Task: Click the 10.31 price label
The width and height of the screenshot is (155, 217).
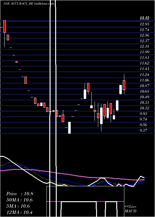Action: 144,103
